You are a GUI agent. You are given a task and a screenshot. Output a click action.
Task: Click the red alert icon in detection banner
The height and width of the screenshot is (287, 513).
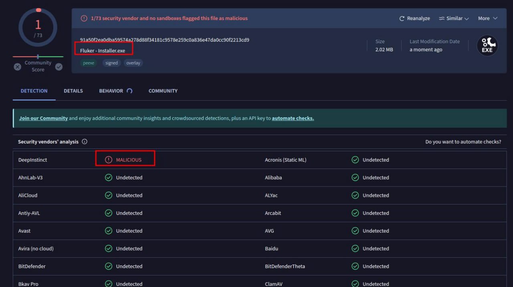tap(84, 18)
